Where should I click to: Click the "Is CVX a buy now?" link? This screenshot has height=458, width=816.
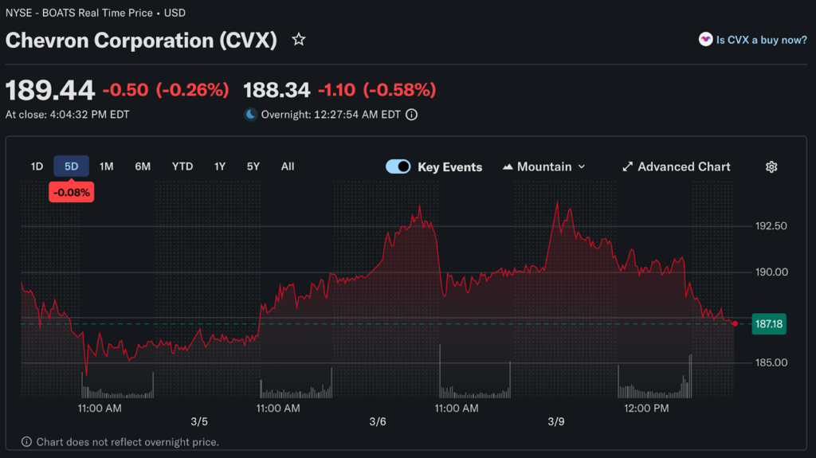click(761, 39)
